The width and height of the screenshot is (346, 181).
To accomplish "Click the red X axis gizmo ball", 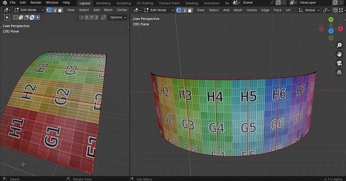I will point(340,29).
